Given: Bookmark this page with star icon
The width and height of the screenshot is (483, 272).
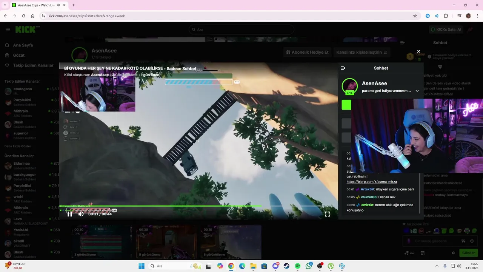Looking at the screenshot, I should pos(415,16).
